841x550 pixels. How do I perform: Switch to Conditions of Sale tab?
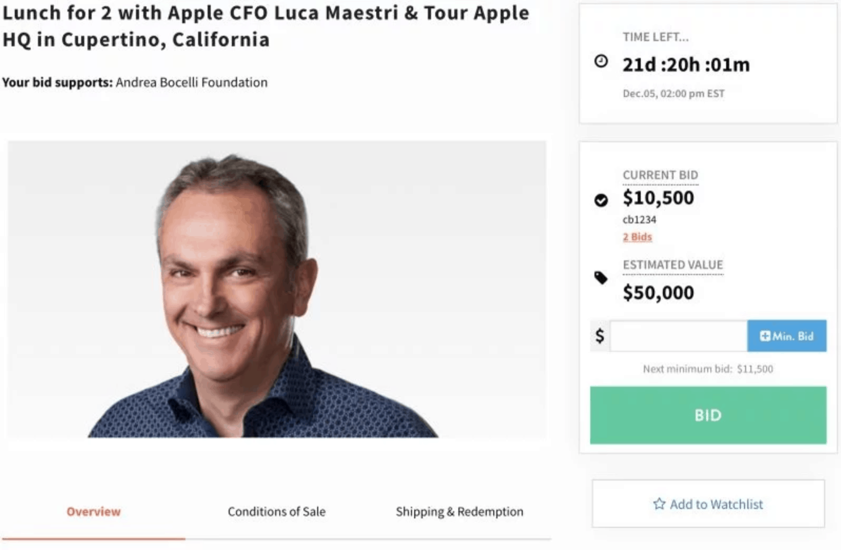point(276,512)
